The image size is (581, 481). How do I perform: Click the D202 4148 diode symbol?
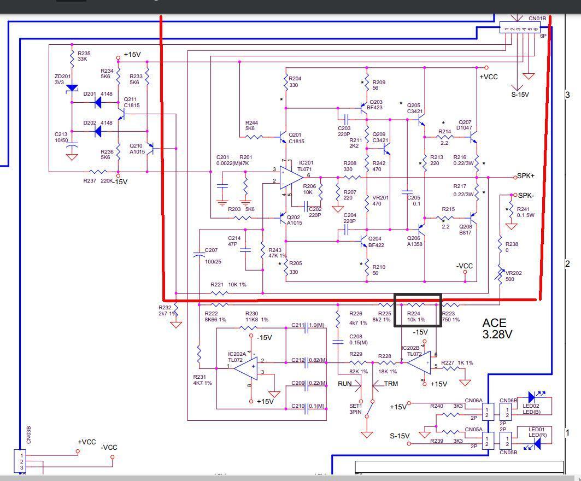[x=99, y=131]
